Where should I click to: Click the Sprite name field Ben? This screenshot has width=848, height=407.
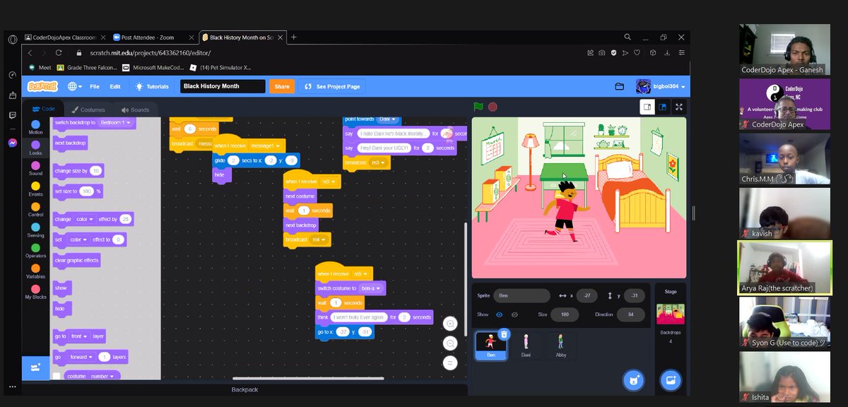point(522,295)
